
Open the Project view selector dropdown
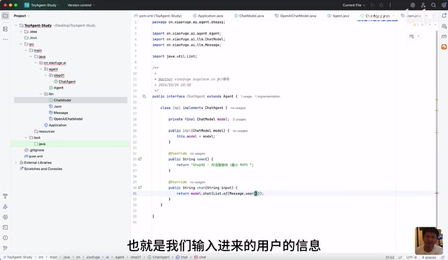point(22,16)
